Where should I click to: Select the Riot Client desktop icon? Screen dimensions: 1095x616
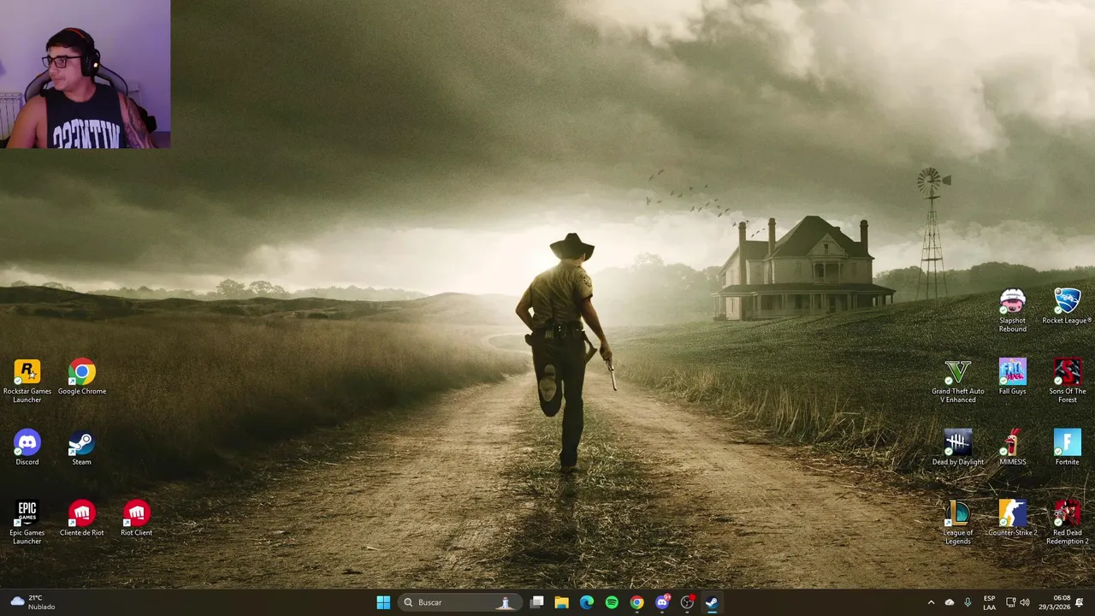[137, 518]
